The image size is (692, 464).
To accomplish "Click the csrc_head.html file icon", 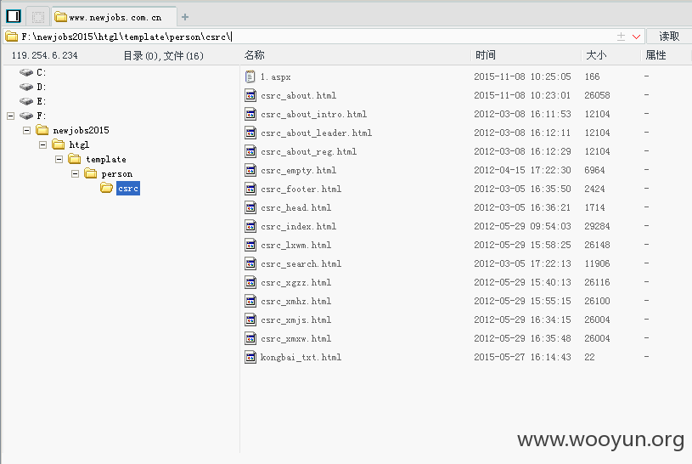I will tap(250, 207).
